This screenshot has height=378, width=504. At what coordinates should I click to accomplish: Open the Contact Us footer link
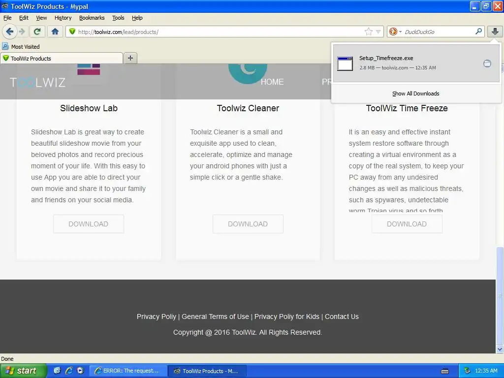click(342, 316)
